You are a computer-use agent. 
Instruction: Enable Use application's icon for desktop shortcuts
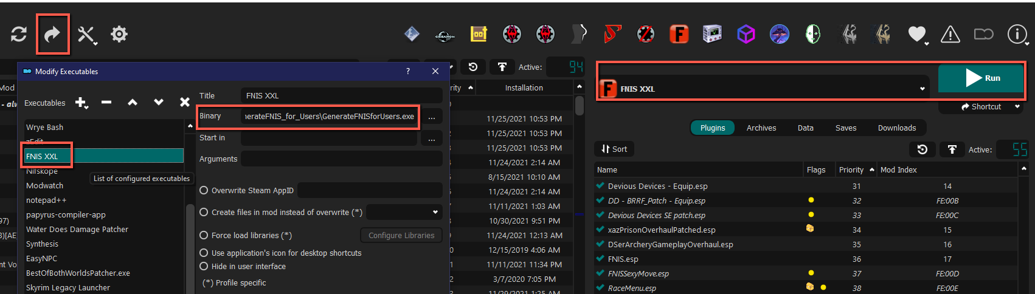click(204, 253)
